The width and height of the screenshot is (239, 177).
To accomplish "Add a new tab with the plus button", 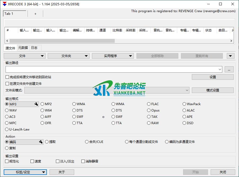I will click(35, 14).
